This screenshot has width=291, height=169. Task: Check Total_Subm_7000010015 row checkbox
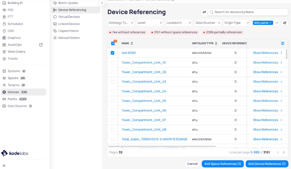(113, 139)
